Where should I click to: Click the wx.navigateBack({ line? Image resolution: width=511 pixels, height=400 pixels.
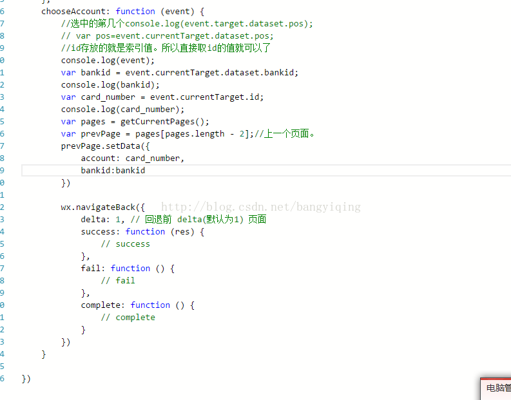click(x=102, y=207)
